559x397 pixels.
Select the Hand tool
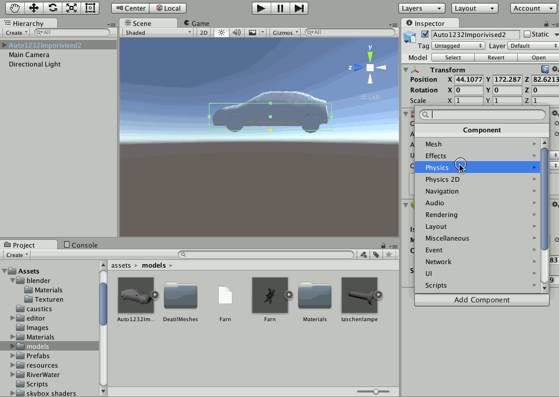point(15,8)
